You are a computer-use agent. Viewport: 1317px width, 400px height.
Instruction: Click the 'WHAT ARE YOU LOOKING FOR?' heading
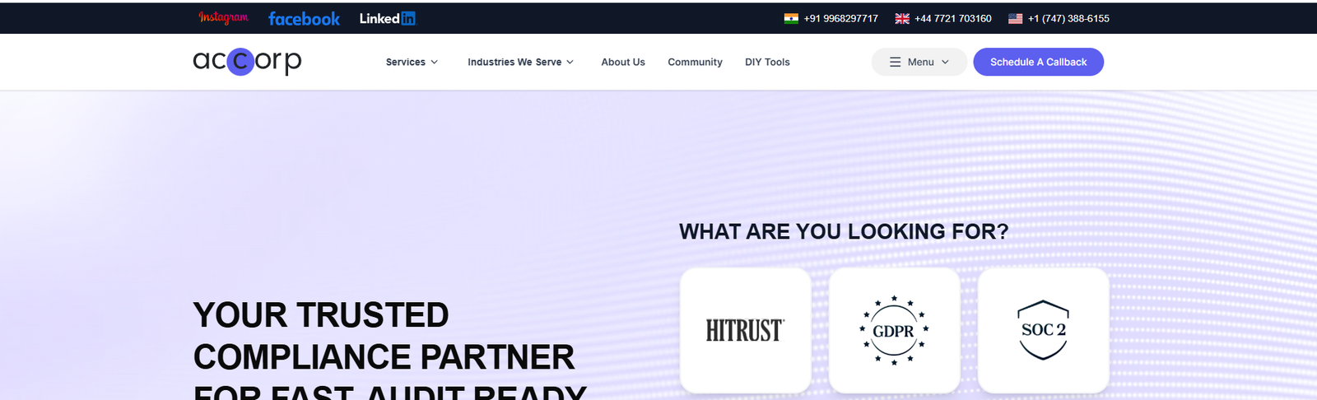click(x=844, y=231)
